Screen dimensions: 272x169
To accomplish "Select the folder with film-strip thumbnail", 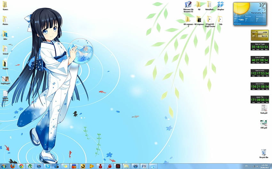I will (199, 21).
